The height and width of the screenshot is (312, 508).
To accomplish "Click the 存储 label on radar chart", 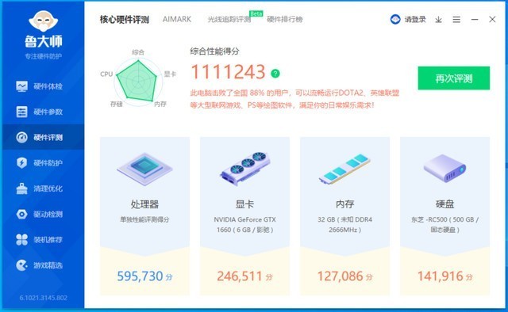I will click(117, 104).
